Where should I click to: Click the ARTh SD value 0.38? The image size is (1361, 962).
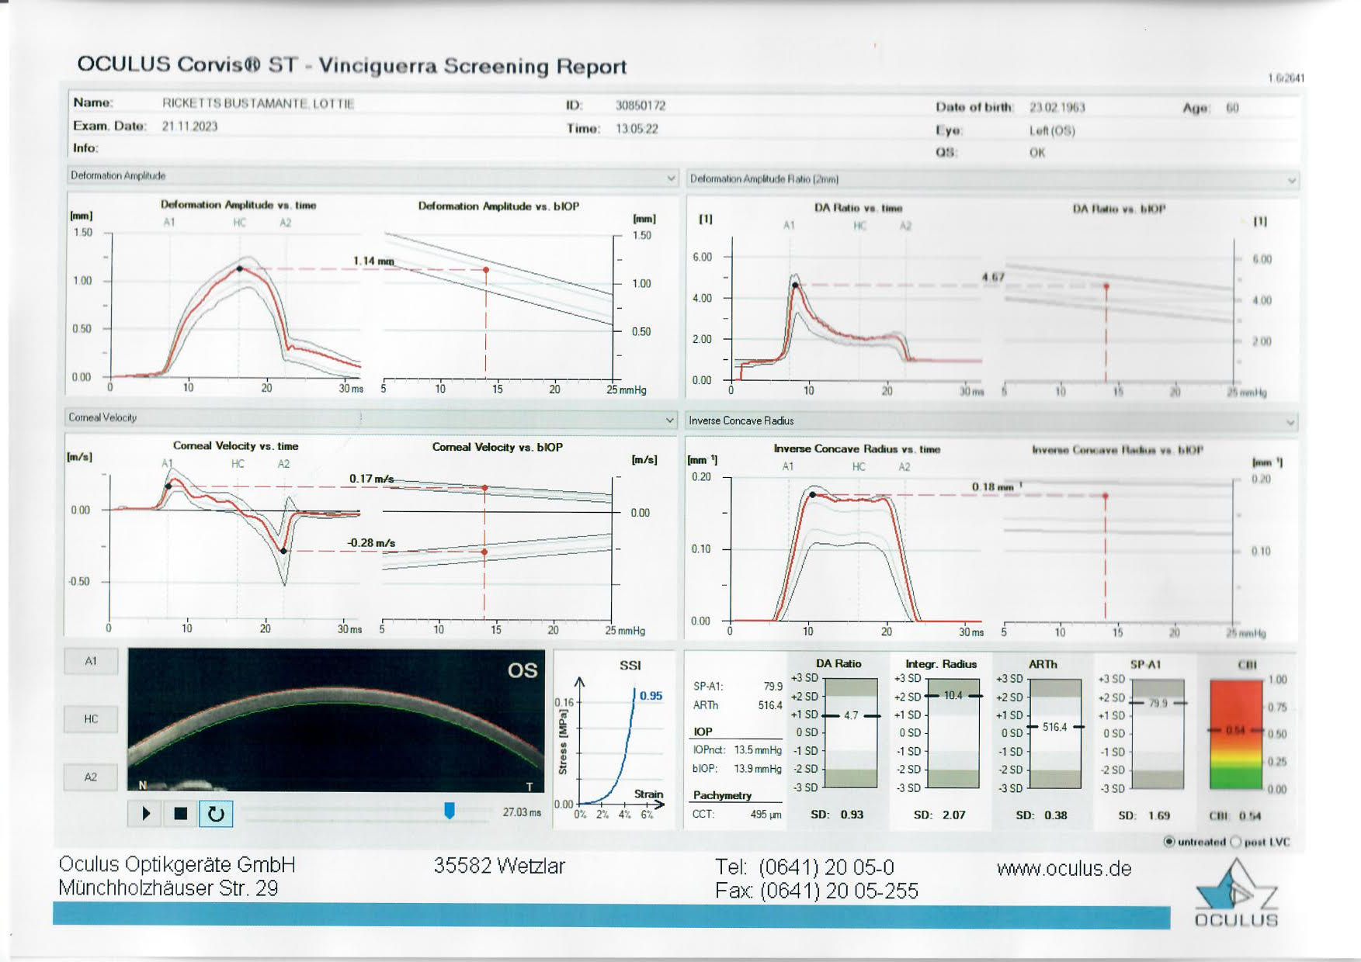(x=1055, y=815)
